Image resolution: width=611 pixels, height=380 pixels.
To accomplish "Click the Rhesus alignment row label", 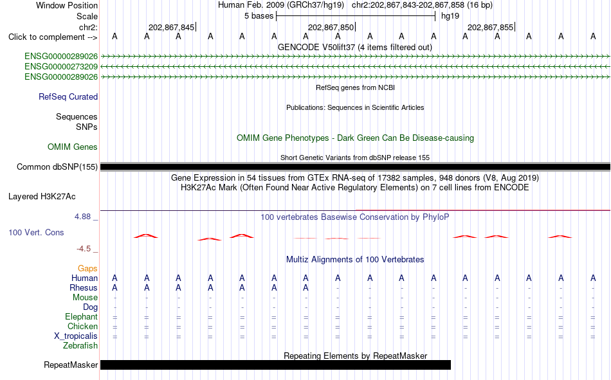I will [84, 287].
